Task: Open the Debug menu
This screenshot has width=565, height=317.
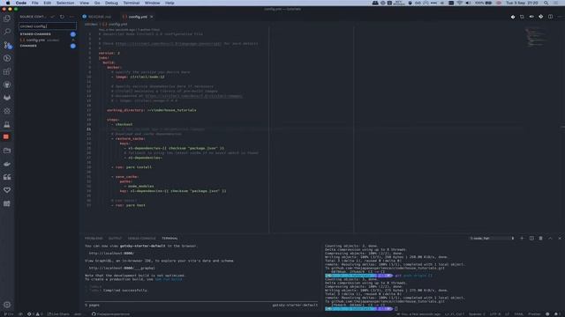Action: 111,3
